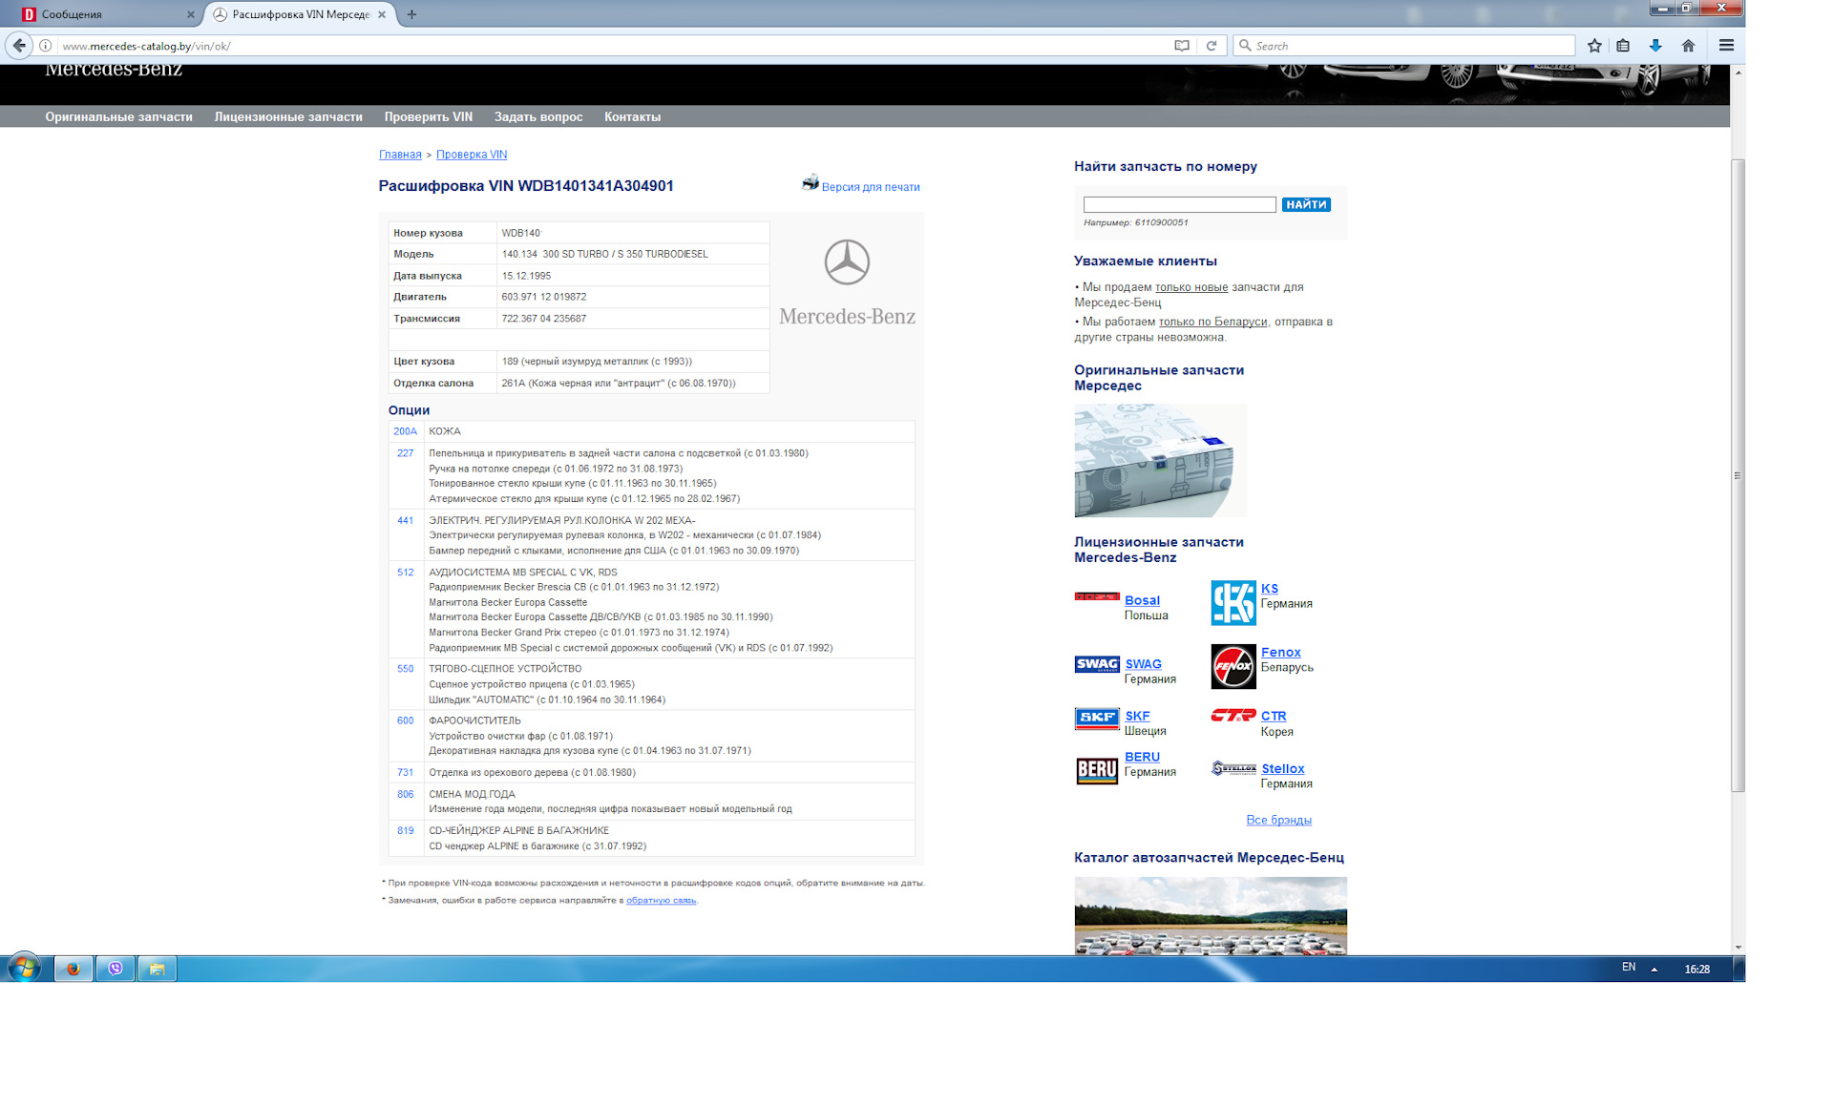1833x1106 pixels.
Task: Click the Fenox brand logo
Action: (1233, 666)
